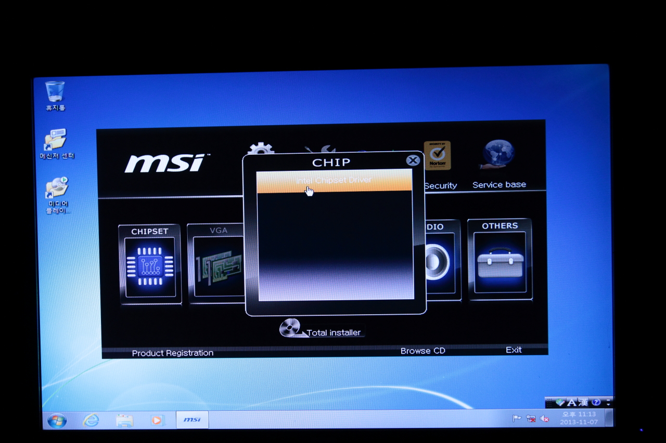Open the wrench utilities section icon
This screenshot has height=443, width=666.
coord(320,149)
